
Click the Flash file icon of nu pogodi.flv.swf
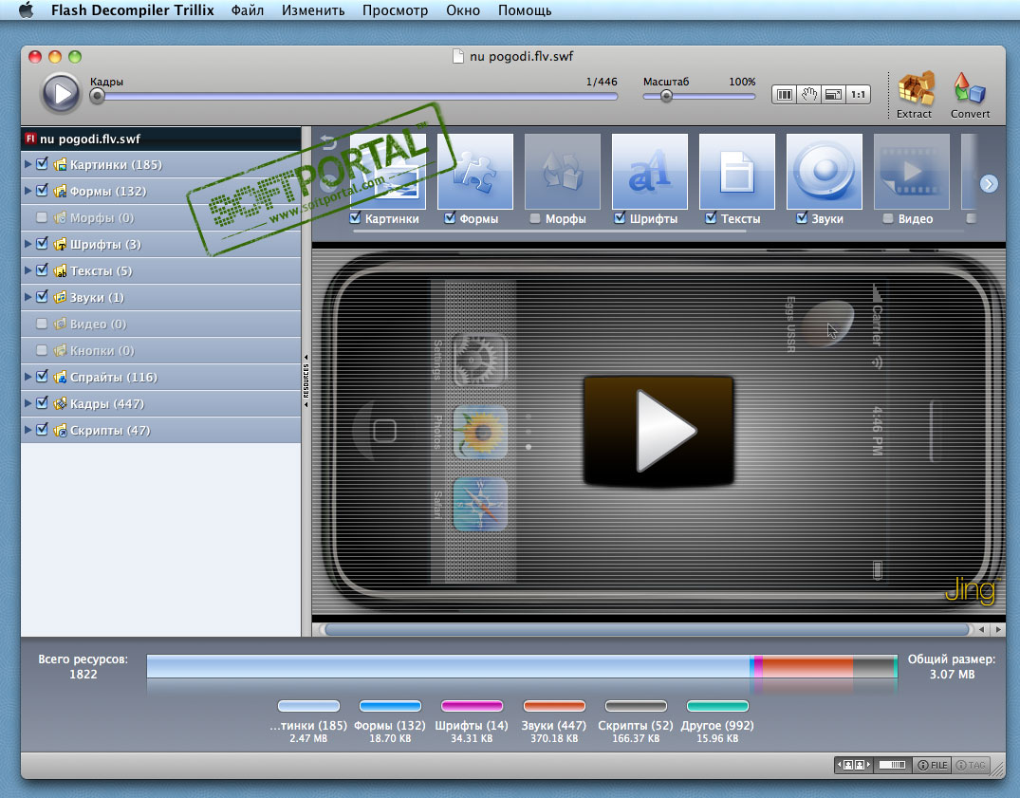coord(30,139)
